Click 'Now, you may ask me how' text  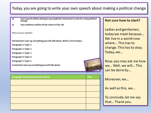[x=125, y=61]
